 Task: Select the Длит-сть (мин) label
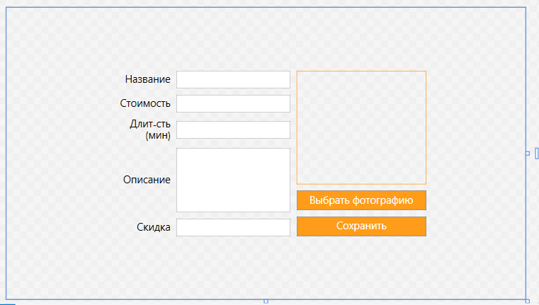[150, 130]
